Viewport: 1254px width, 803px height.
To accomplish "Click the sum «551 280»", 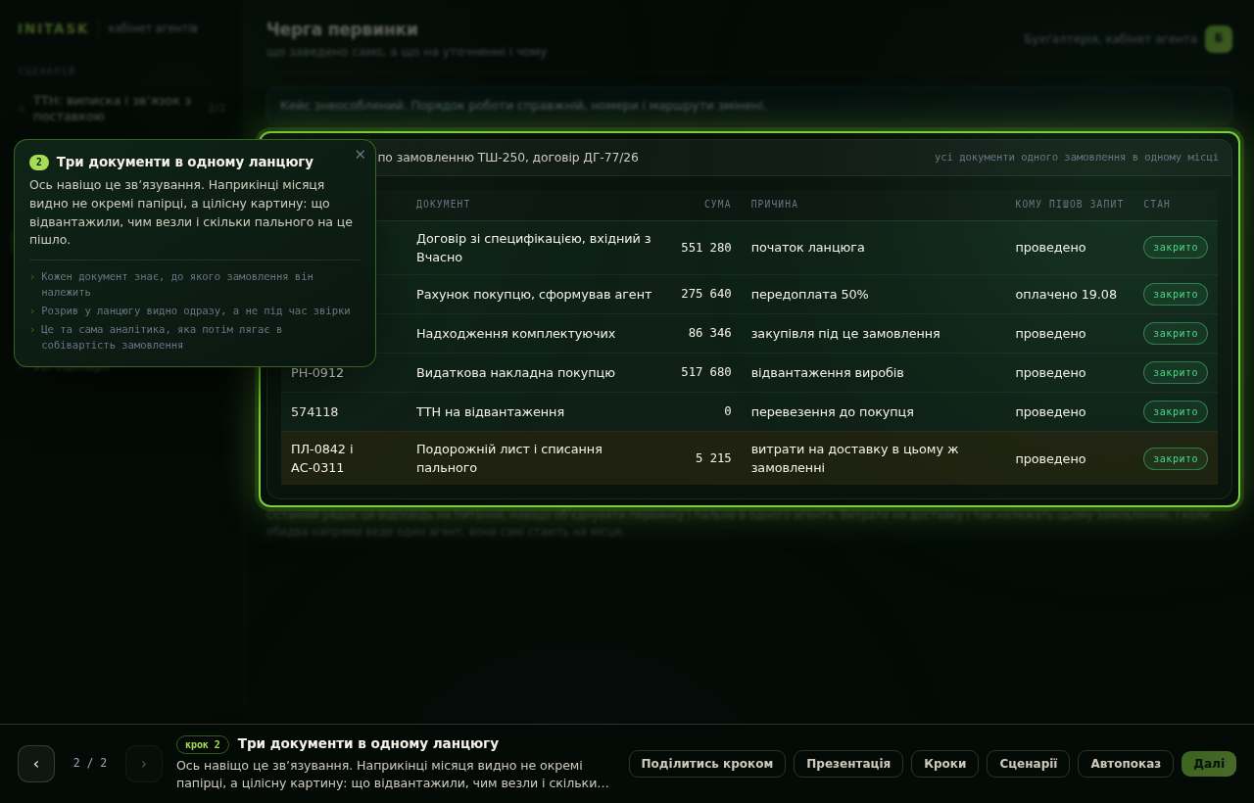I will point(706,248).
